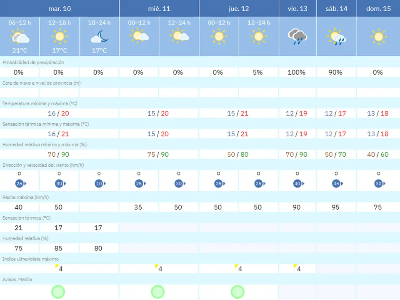The height and width of the screenshot is (300, 400).
Task: Select the vie. 13 day header
Action: tap(297, 8)
